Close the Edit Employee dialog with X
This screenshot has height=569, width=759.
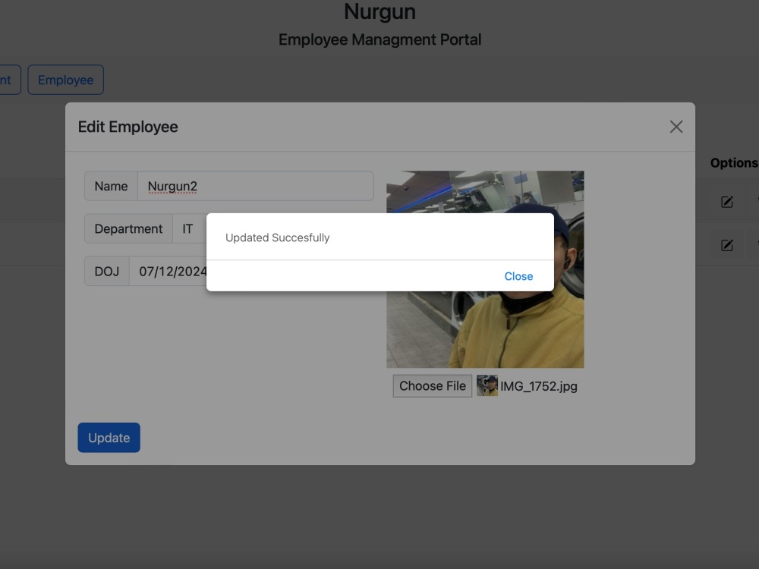click(x=676, y=127)
